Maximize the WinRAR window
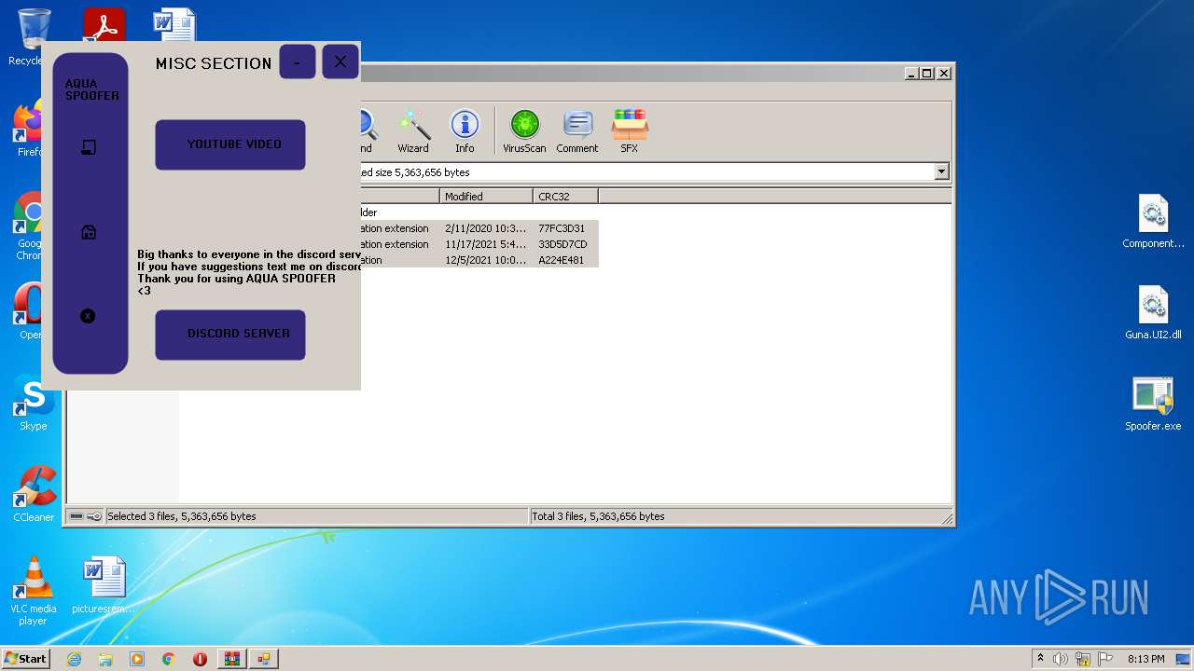Image resolution: width=1194 pixels, height=671 pixels. (926, 74)
